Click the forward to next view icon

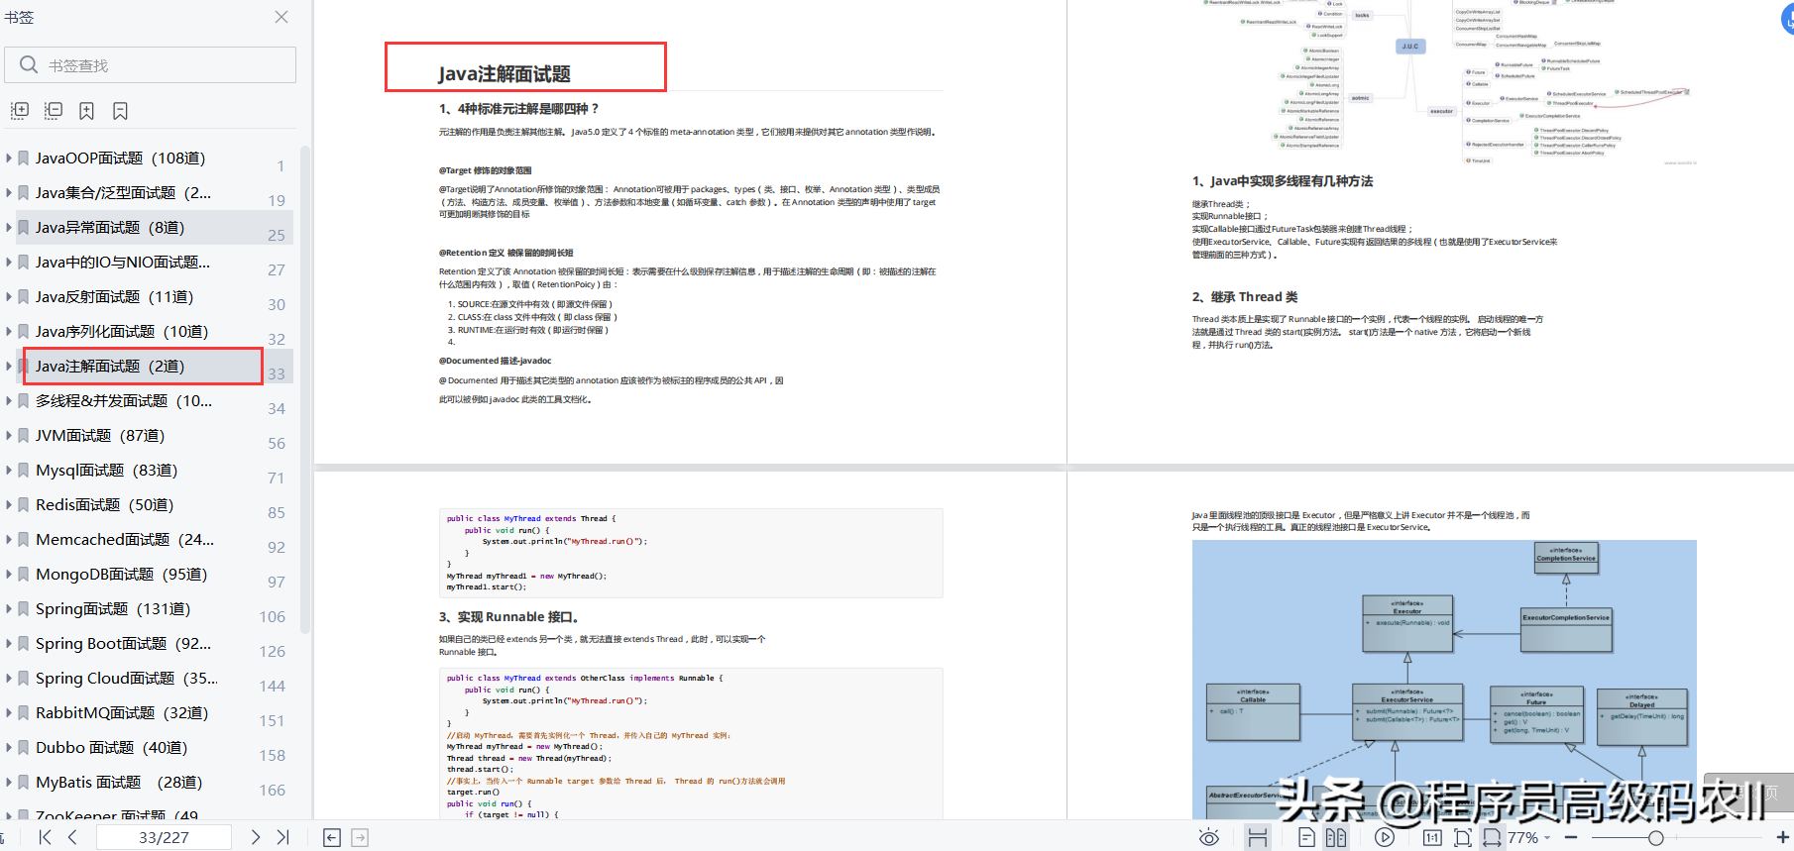click(360, 838)
